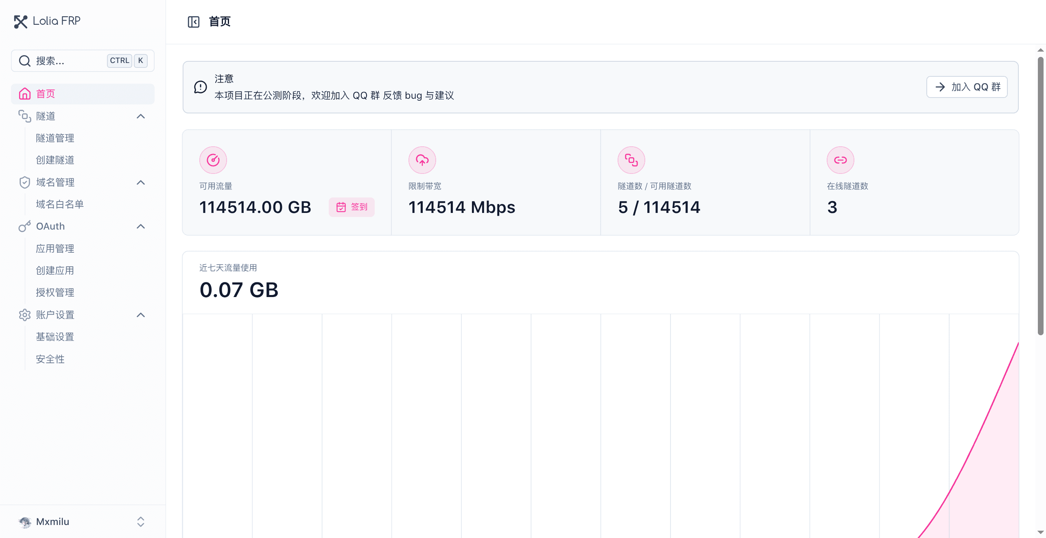
Task: Open the 安全性 settings page
Action: point(50,359)
